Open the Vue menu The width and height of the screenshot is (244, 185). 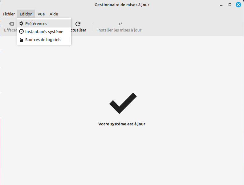pyautogui.click(x=41, y=14)
